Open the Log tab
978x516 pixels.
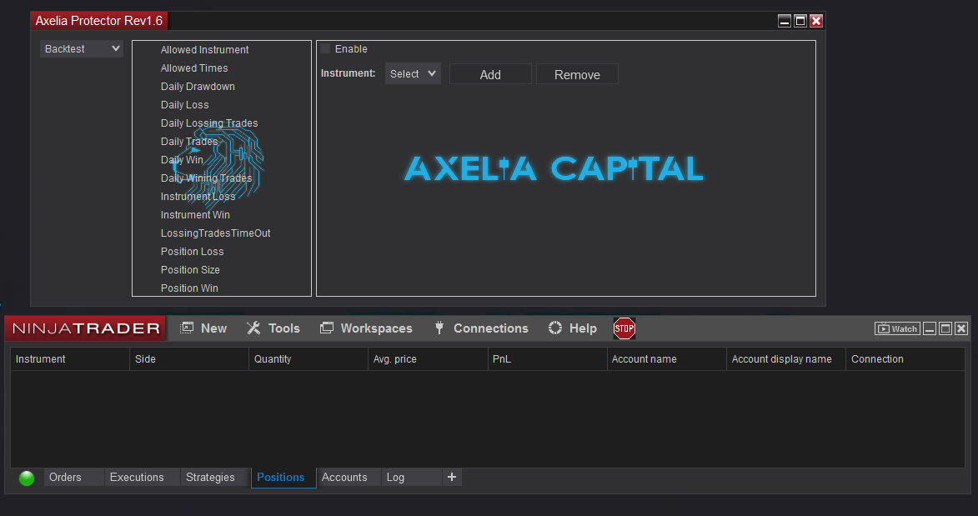tap(394, 477)
